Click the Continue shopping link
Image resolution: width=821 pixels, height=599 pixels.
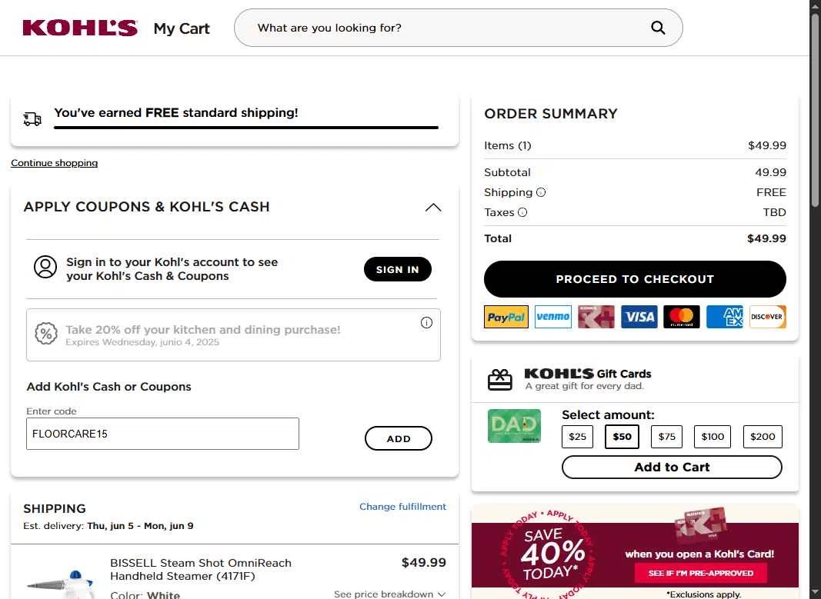coord(55,163)
